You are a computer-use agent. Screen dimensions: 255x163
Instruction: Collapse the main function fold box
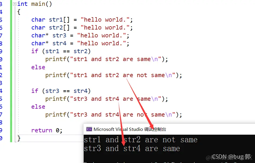[x=15, y=4]
